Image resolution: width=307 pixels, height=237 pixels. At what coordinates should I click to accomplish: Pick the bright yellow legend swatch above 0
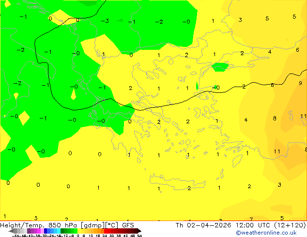pos(79,231)
